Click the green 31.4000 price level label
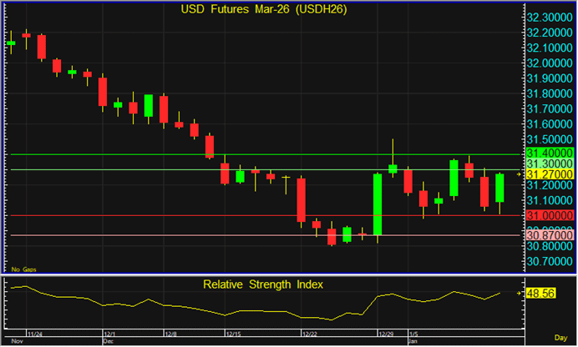Viewport: 578px width, 347px height. click(549, 154)
